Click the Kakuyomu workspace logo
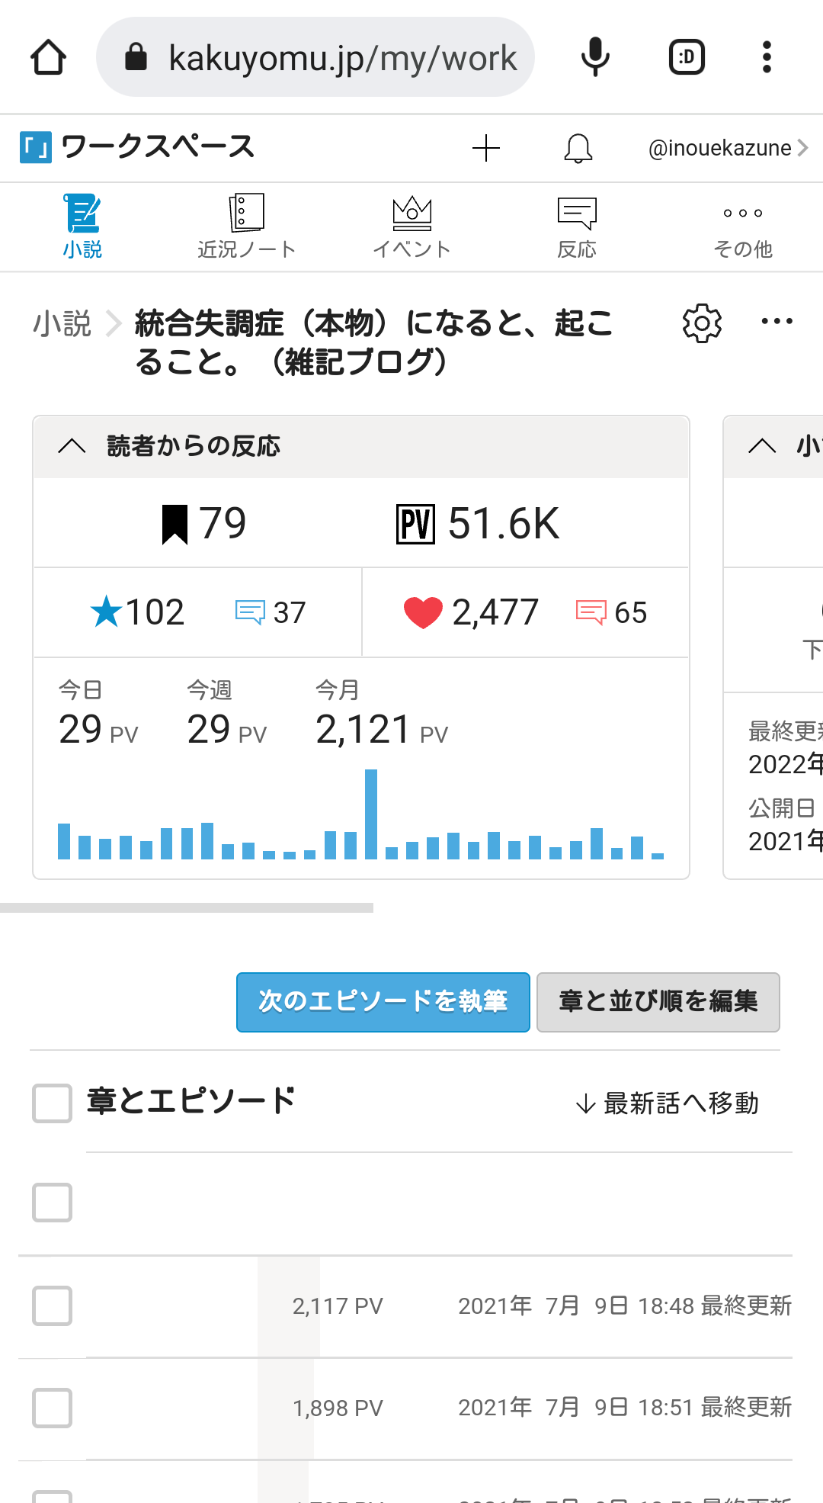 (36, 147)
